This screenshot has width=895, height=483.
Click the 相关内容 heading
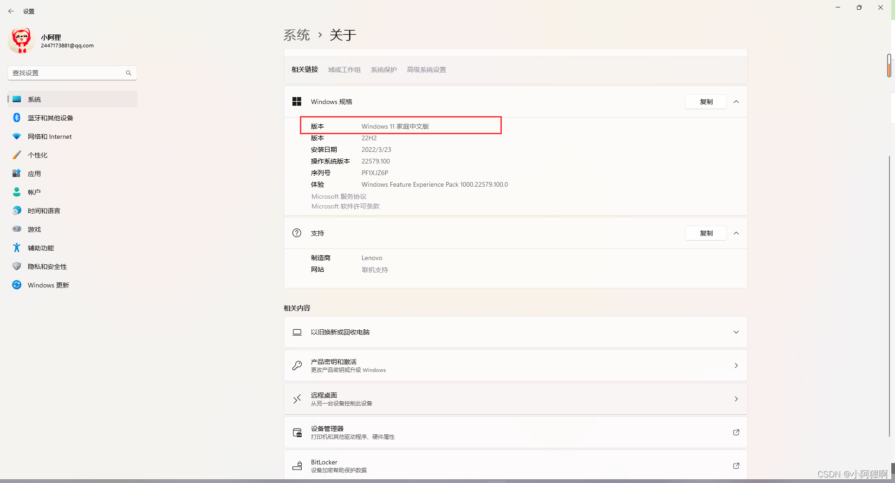click(x=297, y=308)
